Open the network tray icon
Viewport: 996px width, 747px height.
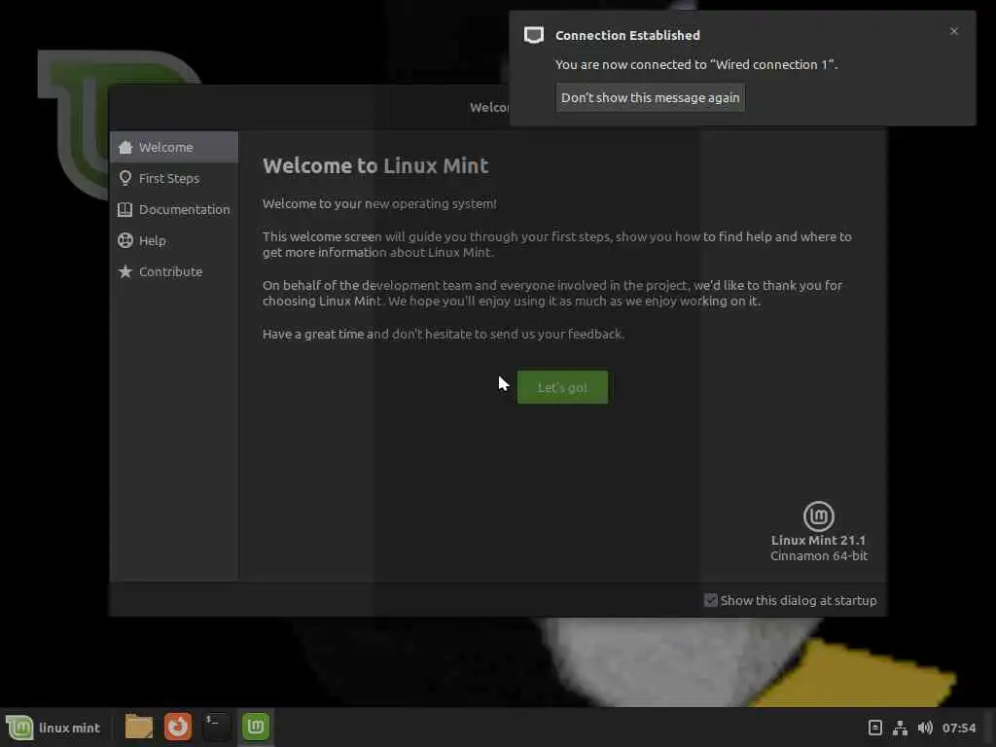coord(900,728)
